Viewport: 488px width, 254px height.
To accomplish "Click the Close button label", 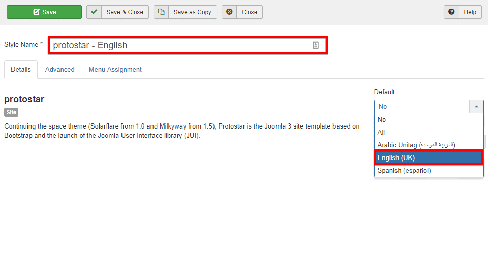I will [x=250, y=12].
